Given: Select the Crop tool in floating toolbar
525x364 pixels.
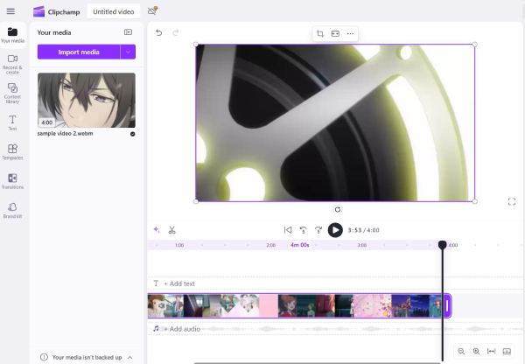Looking at the screenshot, I should (320, 33).
